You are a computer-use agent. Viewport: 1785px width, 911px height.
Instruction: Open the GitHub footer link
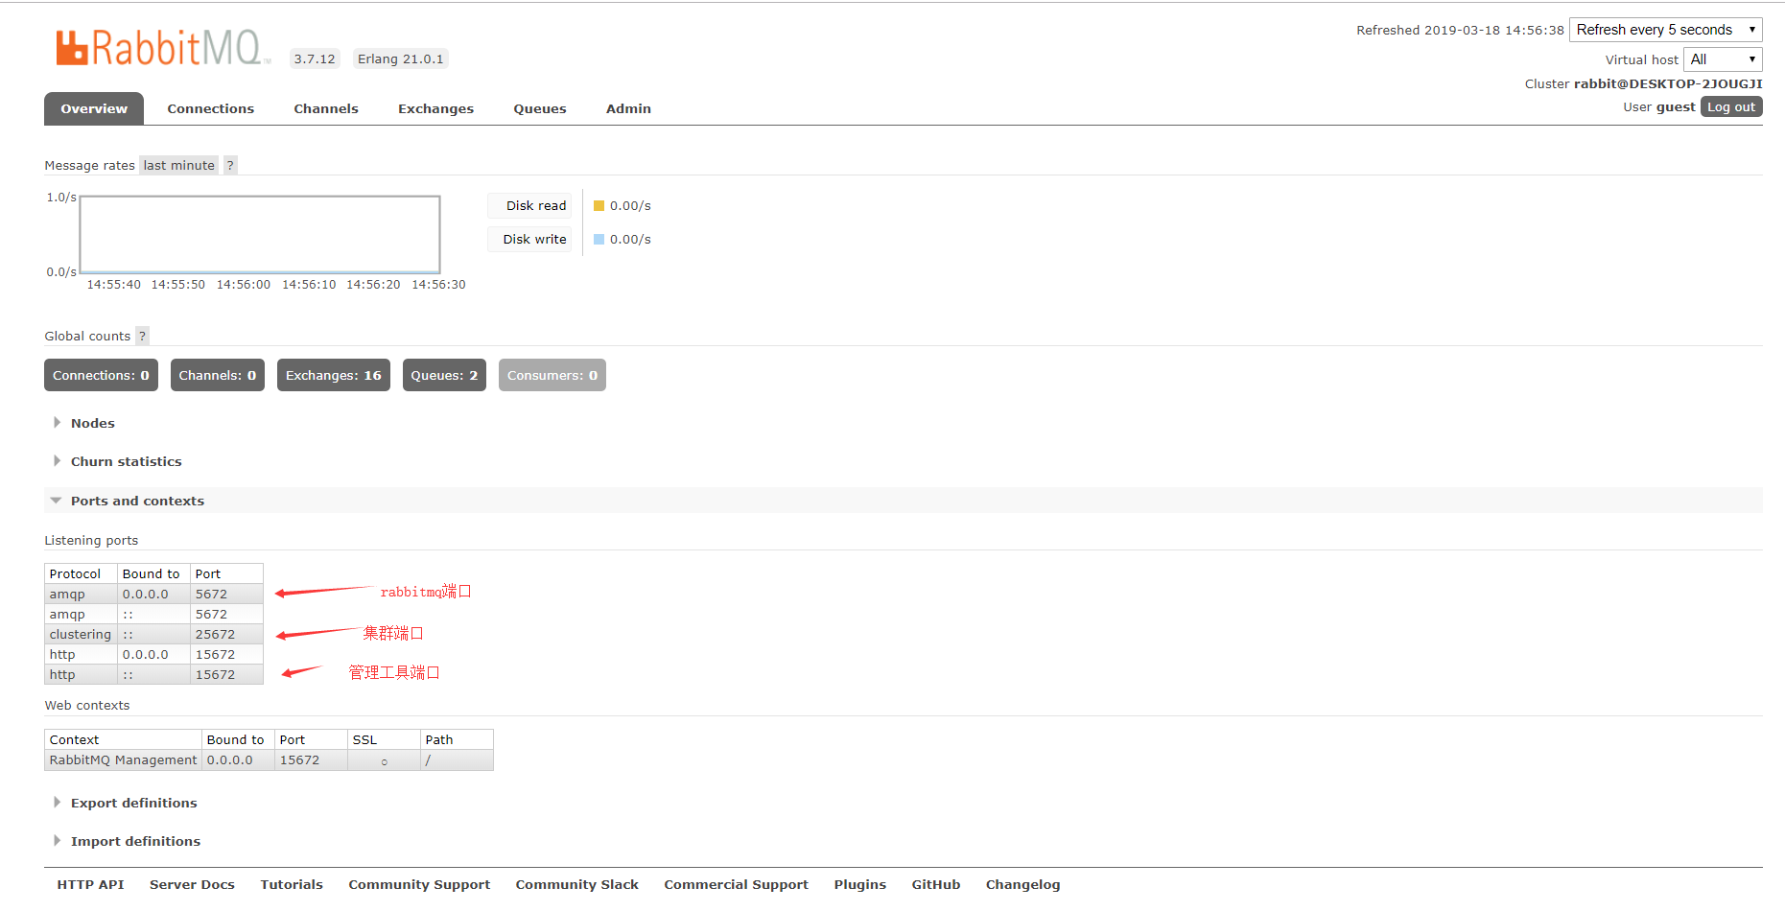[935, 884]
